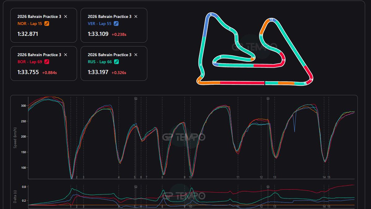Screen dimensions: 371x209
Task: Remove the VER Lap 55 comparison card
Action: (x=135, y=17)
